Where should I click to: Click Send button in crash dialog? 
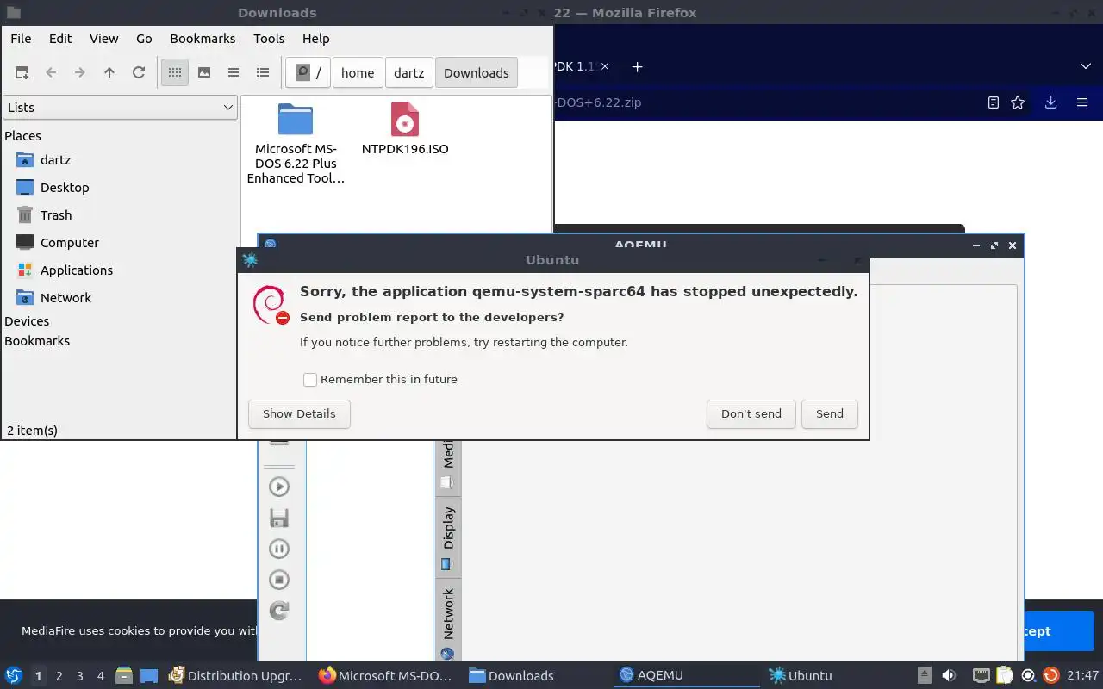click(x=830, y=414)
